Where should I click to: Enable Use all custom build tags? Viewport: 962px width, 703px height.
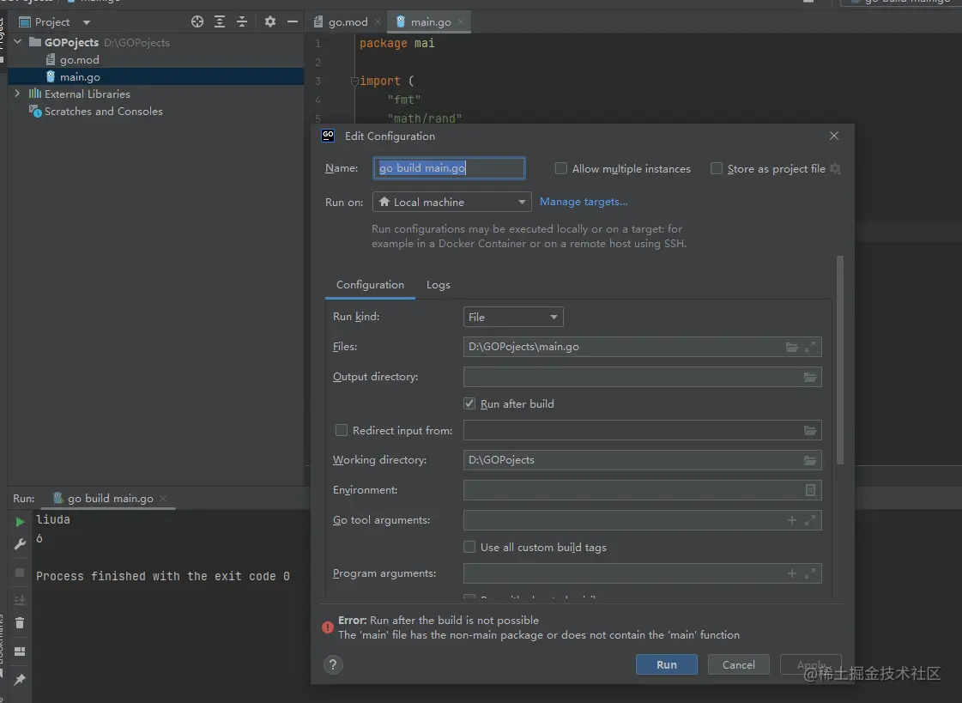point(469,547)
